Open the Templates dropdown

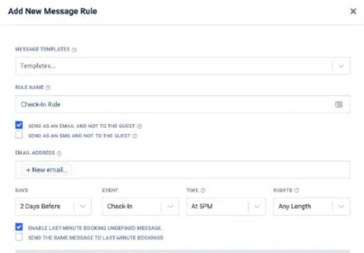coord(183,66)
